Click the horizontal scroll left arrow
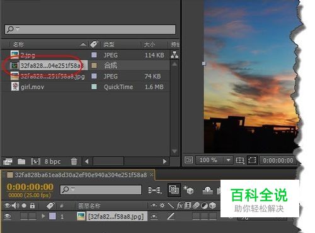Viewport: 315px width, 233px height. tap(86, 161)
